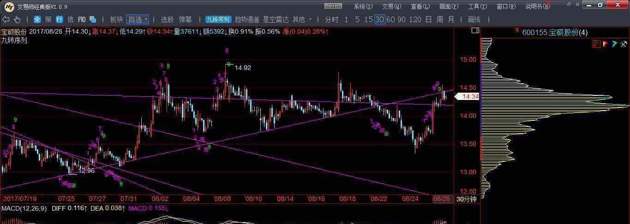Select the hand pointer tool
Screen dimensions: 630x224
point(17,19)
